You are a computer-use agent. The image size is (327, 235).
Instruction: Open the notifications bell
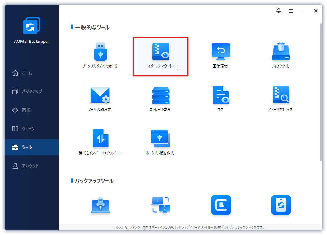pos(278,11)
